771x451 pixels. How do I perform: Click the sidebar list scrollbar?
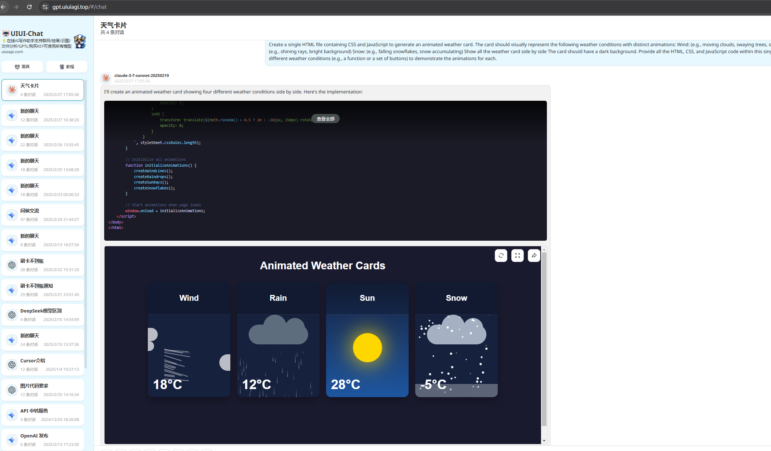85,223
